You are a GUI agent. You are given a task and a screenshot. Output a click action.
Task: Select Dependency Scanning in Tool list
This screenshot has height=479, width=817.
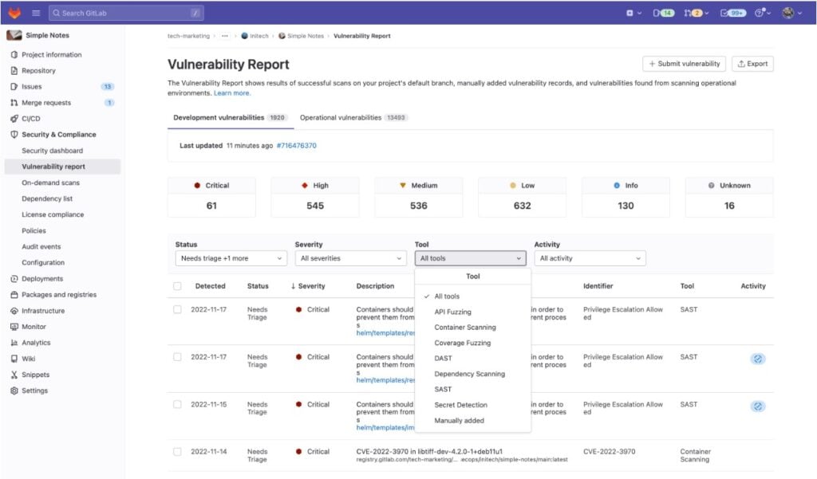click(x=472, y=374)
